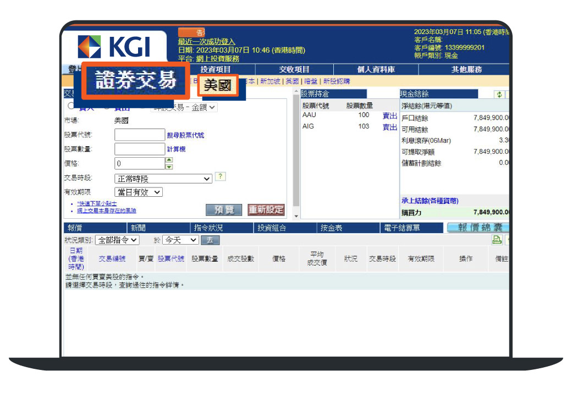Click the printer icon above the orders table
The image size is (572, 393).
point(496,239)
